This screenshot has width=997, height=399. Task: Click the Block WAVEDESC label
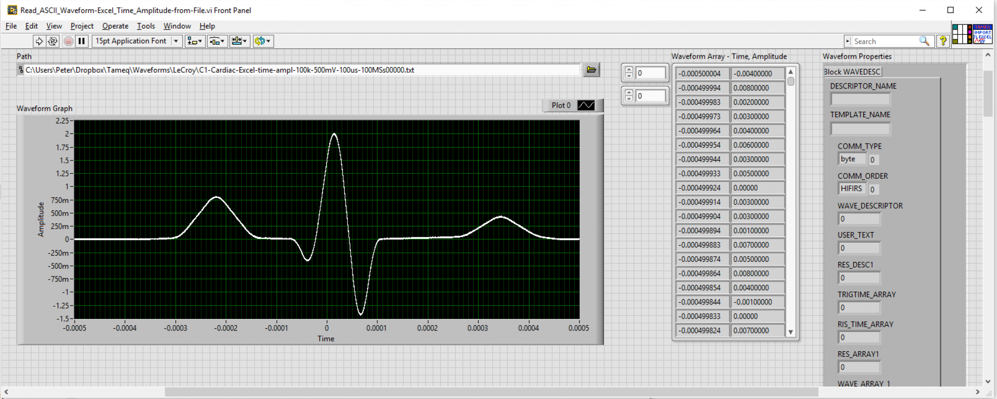852,72
